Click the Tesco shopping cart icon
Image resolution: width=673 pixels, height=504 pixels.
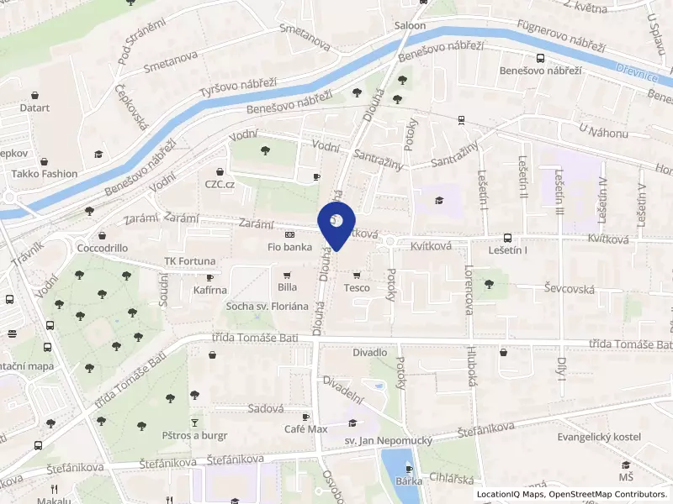coord(357,276)
